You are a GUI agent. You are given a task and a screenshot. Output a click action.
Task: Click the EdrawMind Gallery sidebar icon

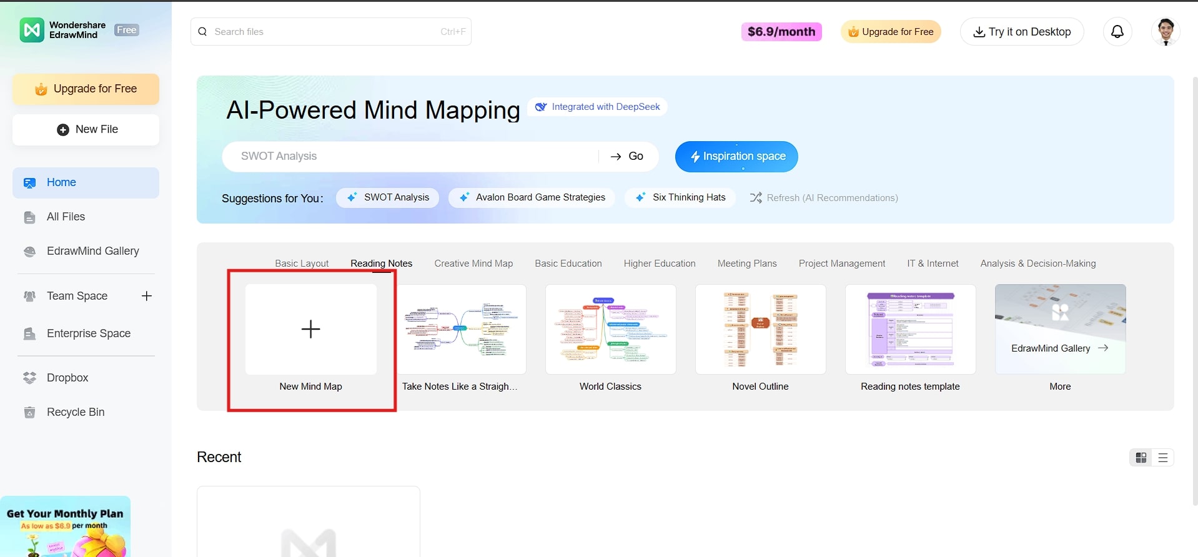point(29,252)
